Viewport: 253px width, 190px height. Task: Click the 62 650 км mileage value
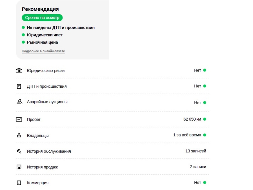[x=192, y=119]
